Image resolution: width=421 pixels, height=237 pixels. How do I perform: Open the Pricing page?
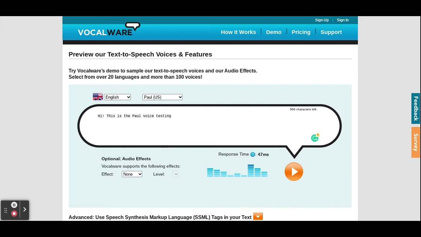tap(301, 32)
